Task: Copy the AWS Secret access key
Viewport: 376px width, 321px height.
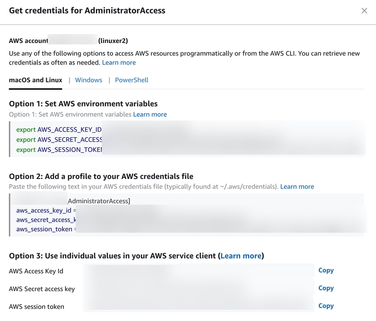Action: (326, 288)
